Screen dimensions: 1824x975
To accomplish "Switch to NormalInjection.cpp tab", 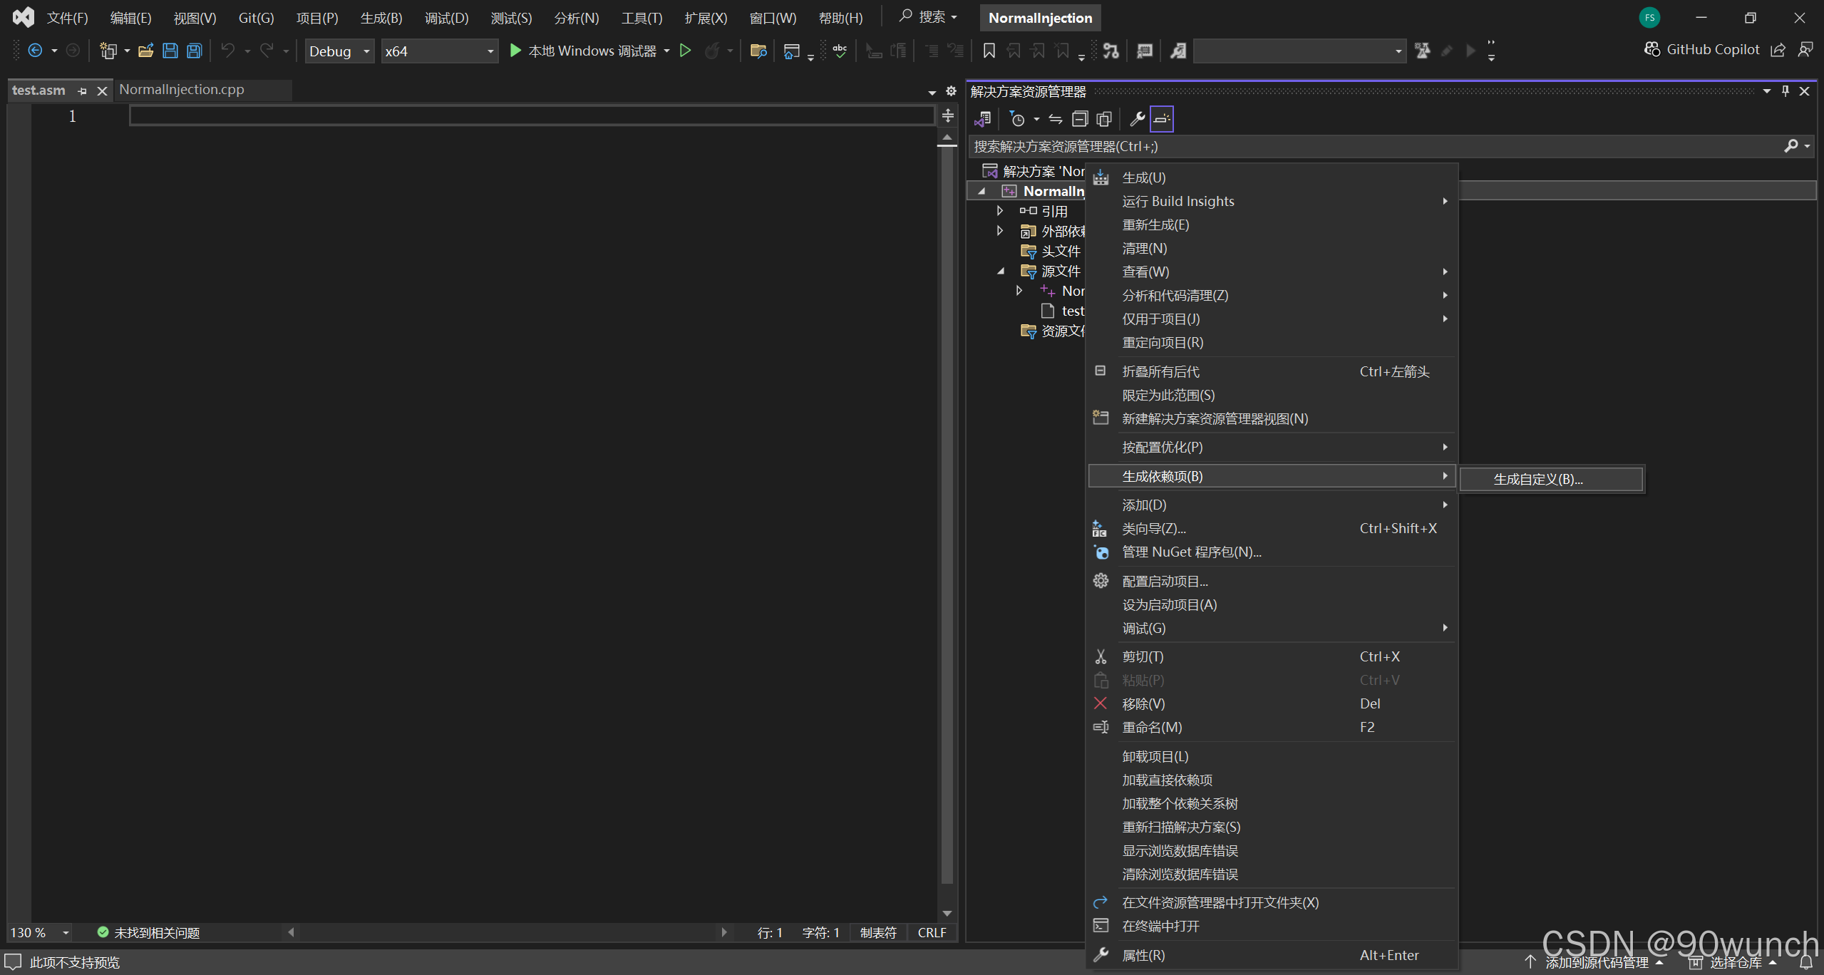I will coord(182,90).
